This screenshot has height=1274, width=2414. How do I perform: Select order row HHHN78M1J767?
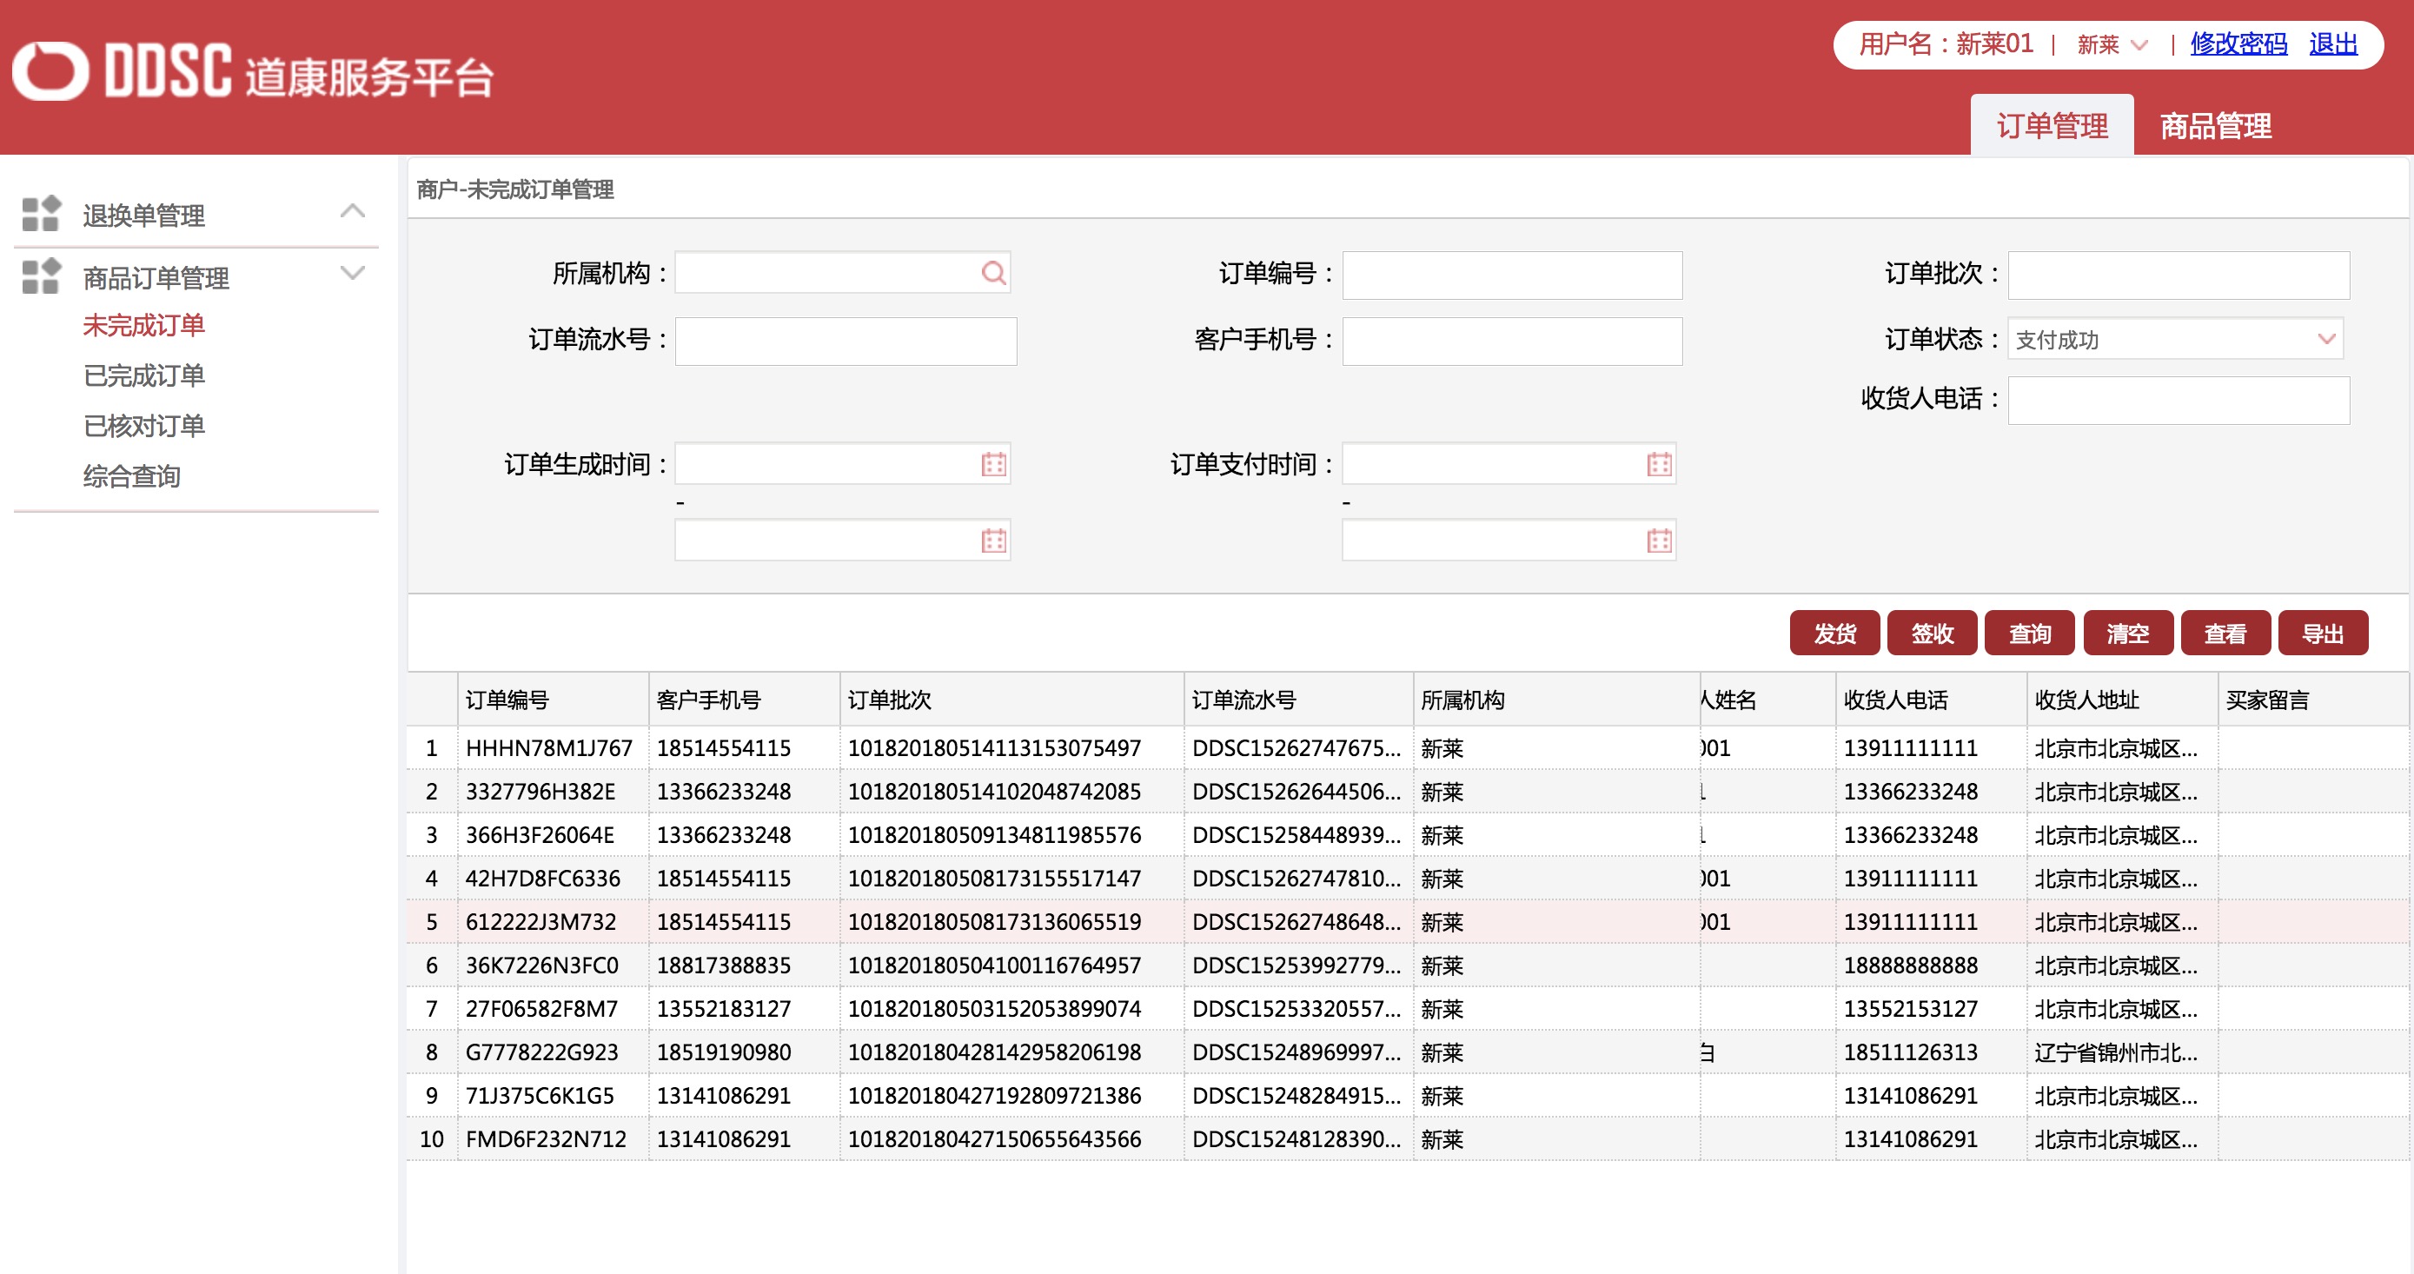pos(1408,748)
